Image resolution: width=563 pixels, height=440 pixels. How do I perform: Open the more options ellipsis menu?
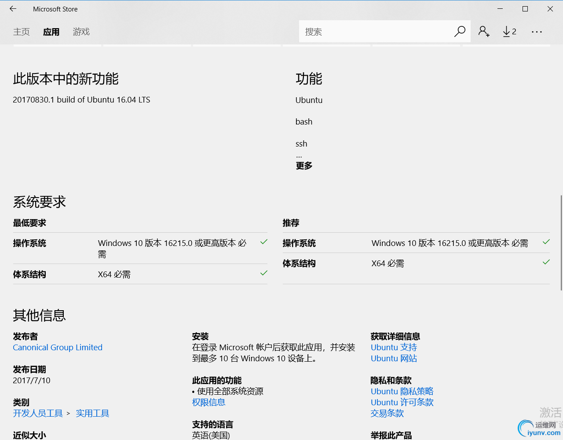pyautogui.click(x=537, y=32)
